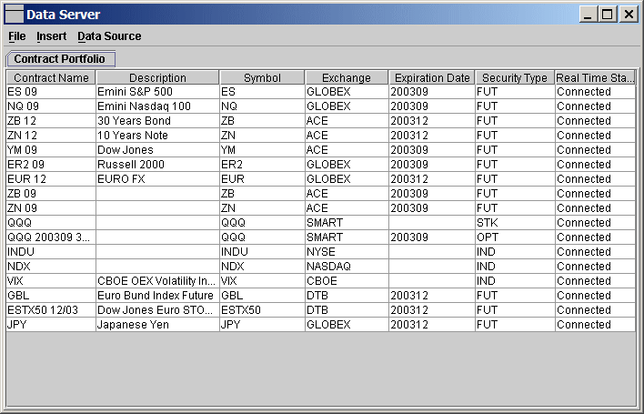Click the Emini Nasdaq 100 description cell

click(157, 106)
